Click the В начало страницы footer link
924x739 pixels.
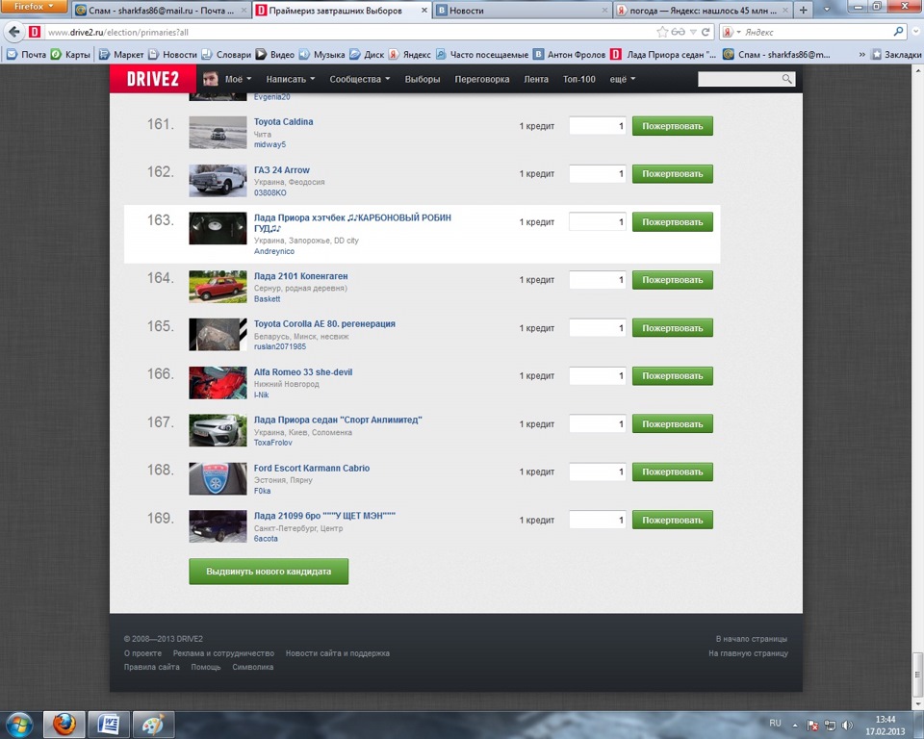pos(752,639)
